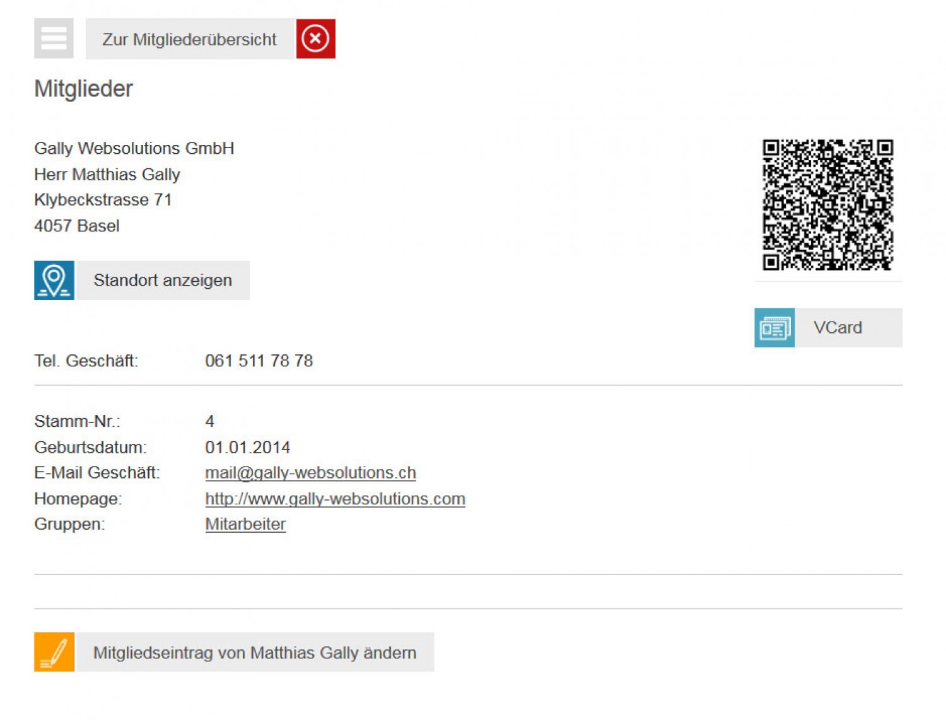946x720 pixels.
Task: Click the birth date 01.01.2014
Action: coord(247,447)
